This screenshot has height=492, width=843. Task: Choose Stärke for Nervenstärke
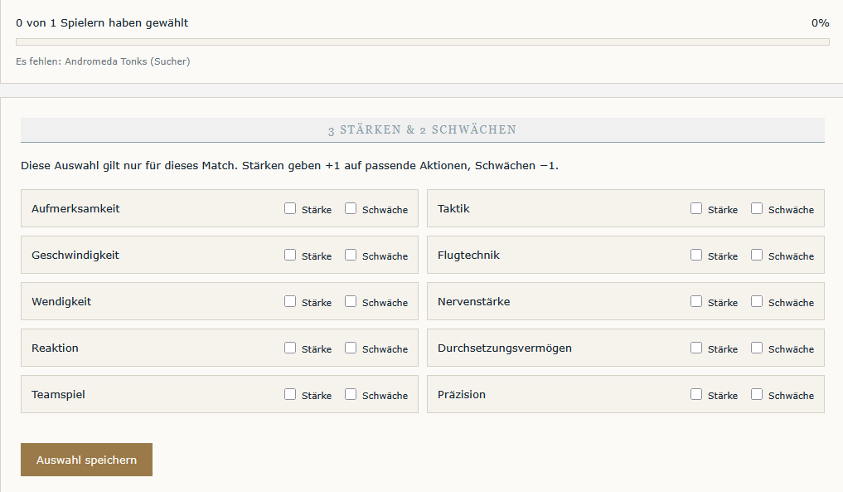(x=696, y=301)
